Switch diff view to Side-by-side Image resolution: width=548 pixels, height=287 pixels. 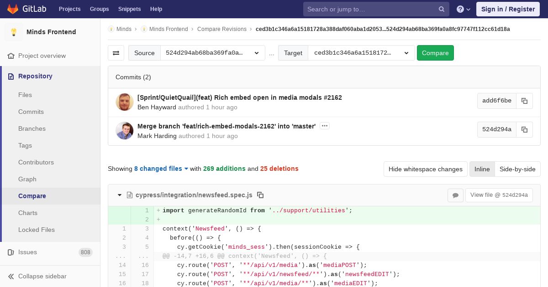[x=517, y=169]
